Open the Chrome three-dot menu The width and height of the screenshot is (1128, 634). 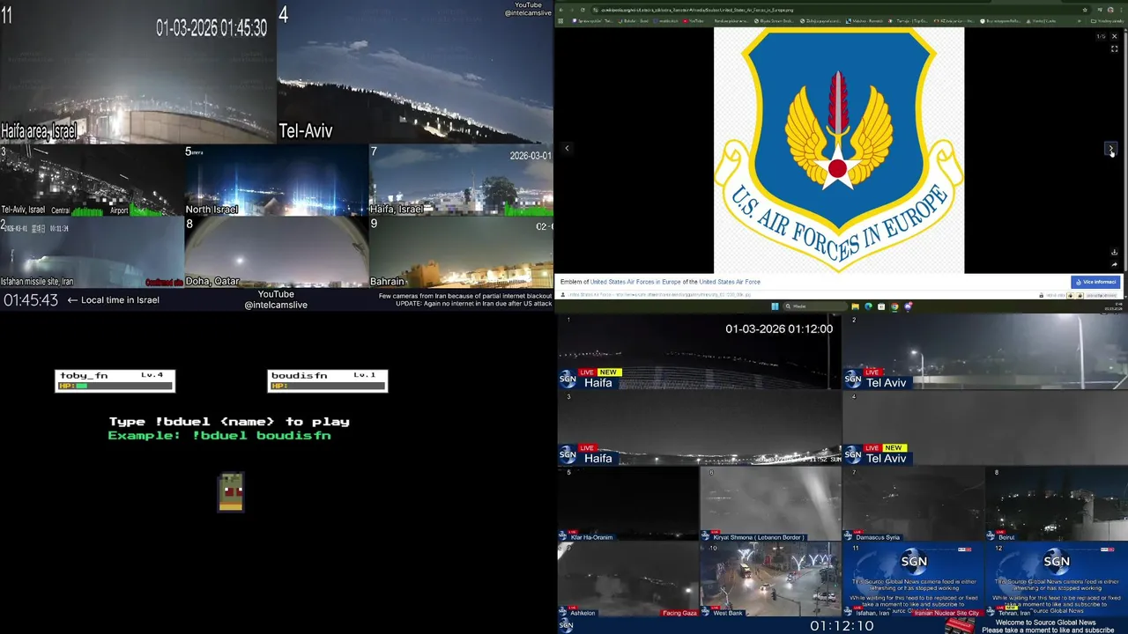(1122, 10)
